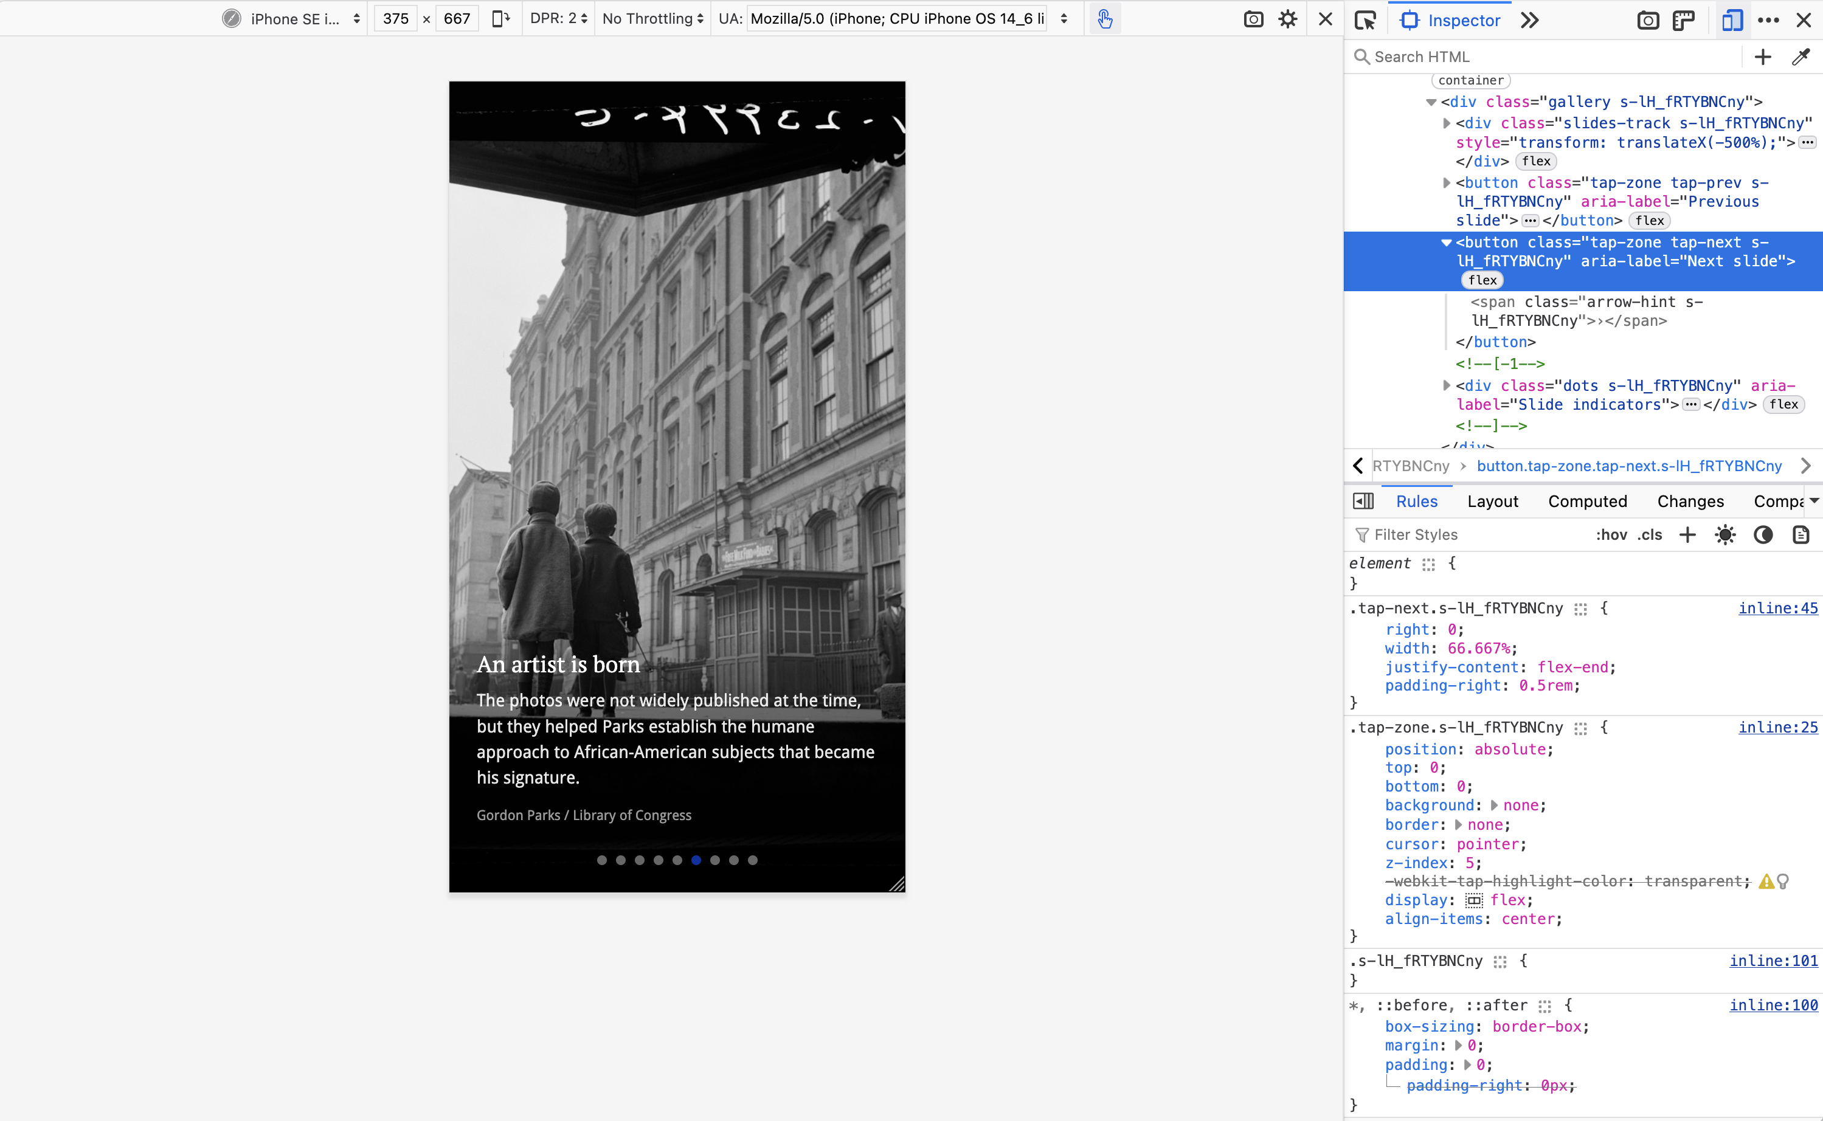Open source link inline:25

pyautogui.click(x=1778, y=727)
